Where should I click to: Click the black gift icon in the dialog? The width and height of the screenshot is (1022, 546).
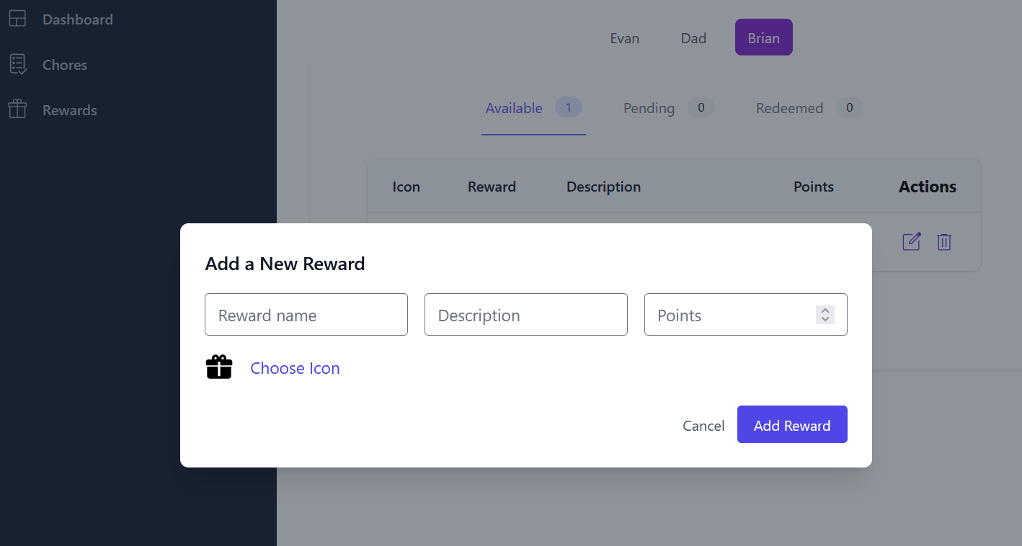click(x=219, y=367)
